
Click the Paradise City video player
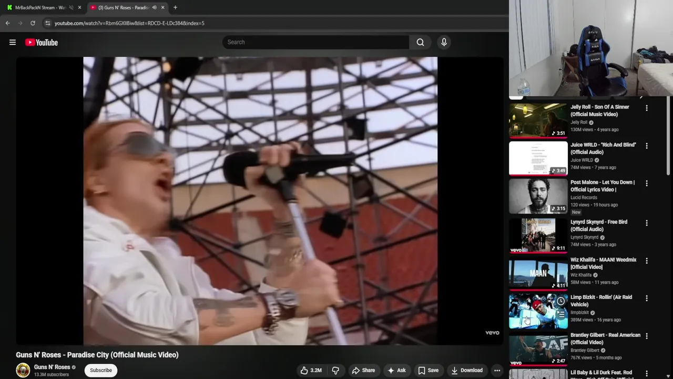tap(260, 201)
